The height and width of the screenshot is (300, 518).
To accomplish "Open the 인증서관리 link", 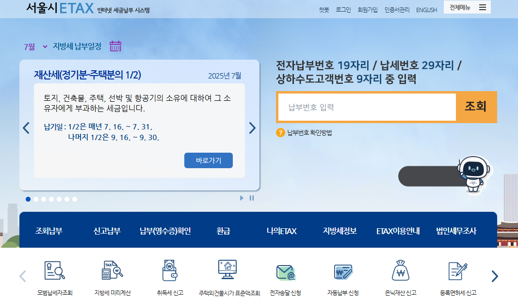I will pyautogui.click(x=397, y=10).
